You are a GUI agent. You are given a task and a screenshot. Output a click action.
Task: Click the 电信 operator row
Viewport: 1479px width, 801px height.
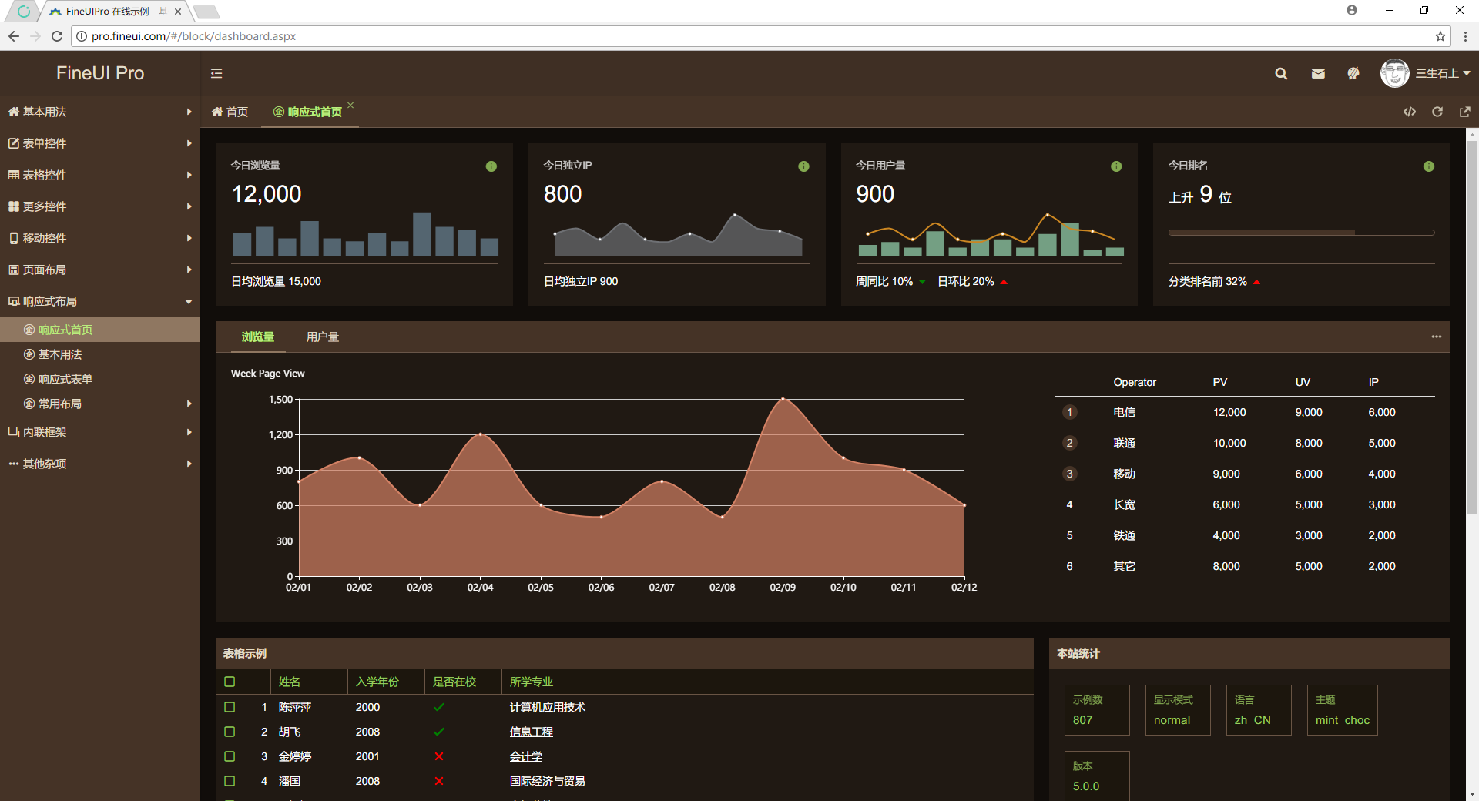(1244, 412)
